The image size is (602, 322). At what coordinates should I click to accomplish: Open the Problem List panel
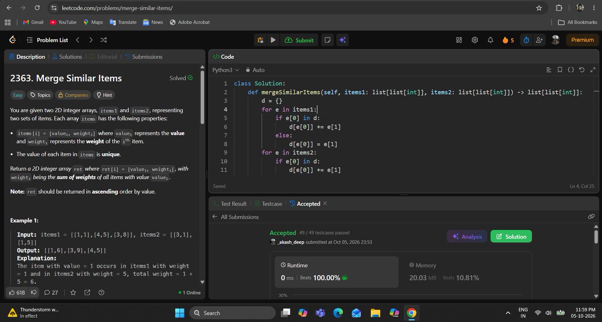coord(47,40)
